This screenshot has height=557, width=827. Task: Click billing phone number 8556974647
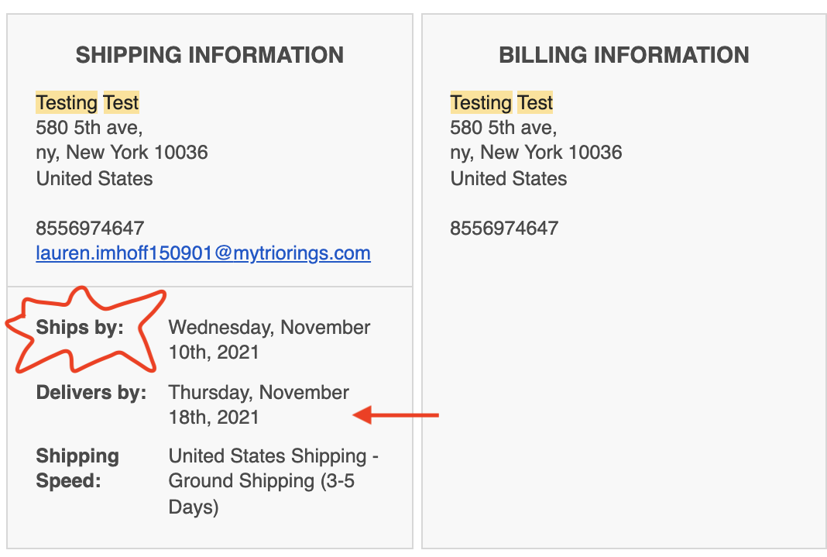click(x=503, y=229)
